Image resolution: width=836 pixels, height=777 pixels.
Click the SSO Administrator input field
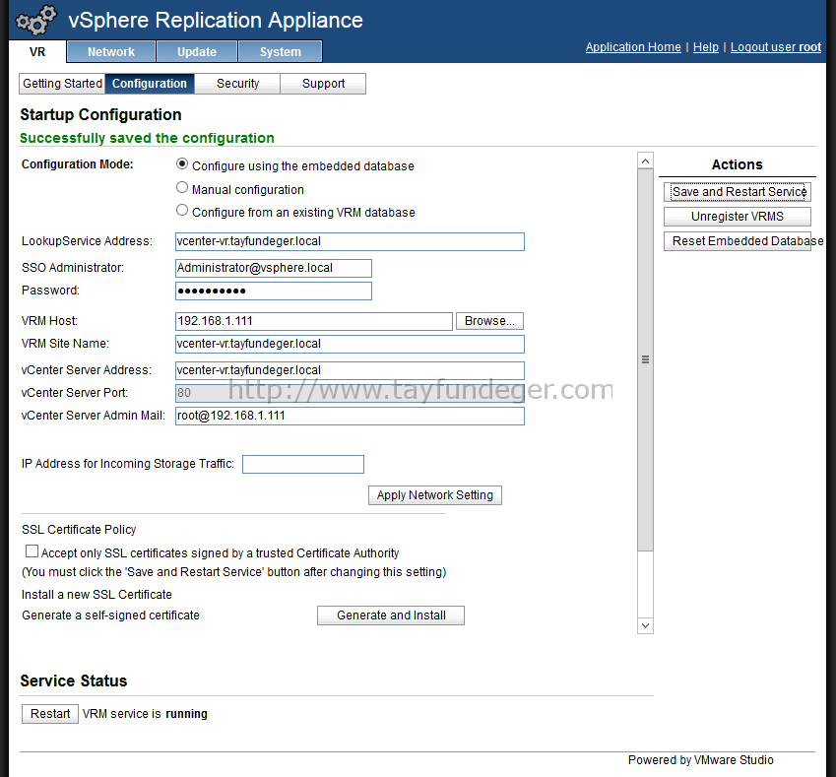click(274, 268)
